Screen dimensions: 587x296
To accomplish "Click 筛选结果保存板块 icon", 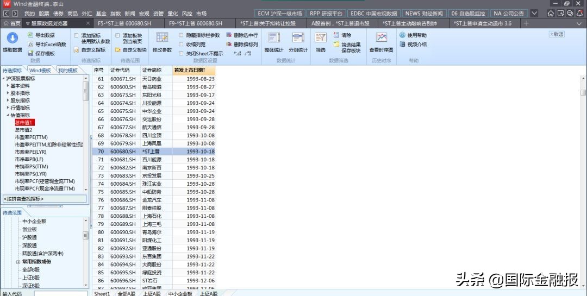I will tap(336, 45).
